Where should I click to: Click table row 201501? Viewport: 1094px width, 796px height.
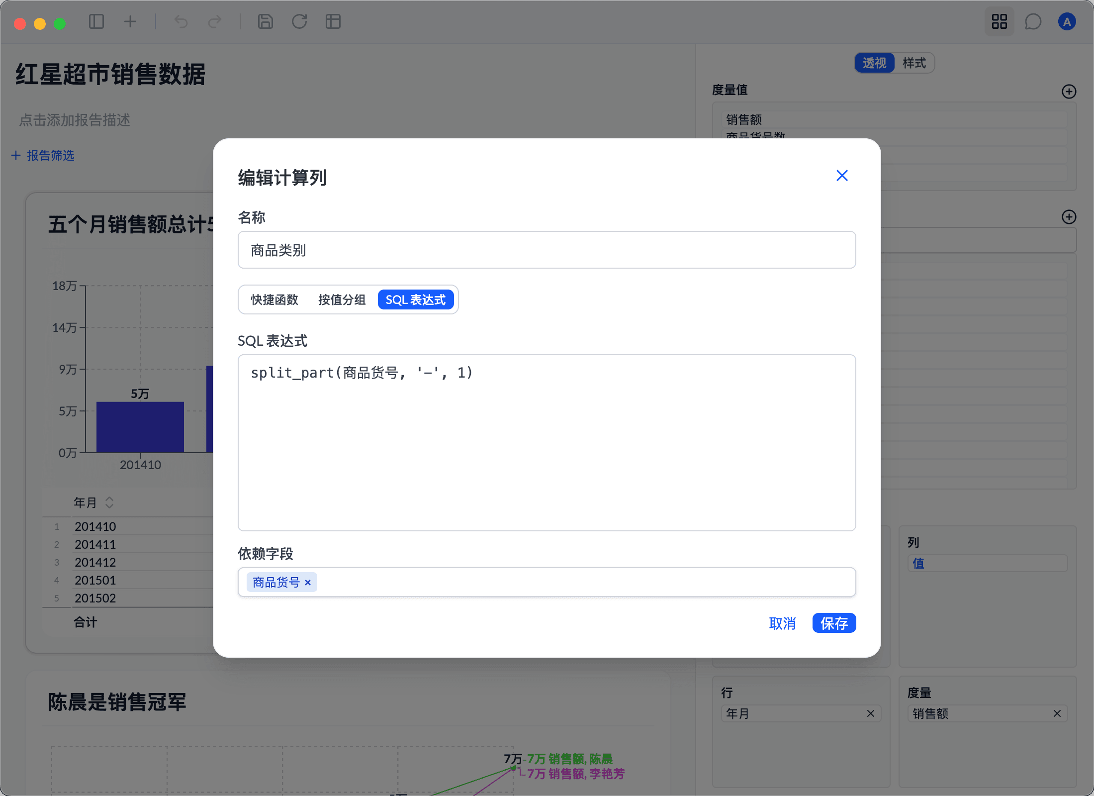pos(128,580)
